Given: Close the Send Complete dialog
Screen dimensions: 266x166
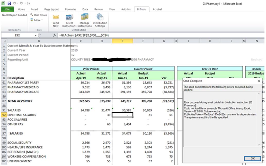Looking at the screenshot, I should point(259,81).
